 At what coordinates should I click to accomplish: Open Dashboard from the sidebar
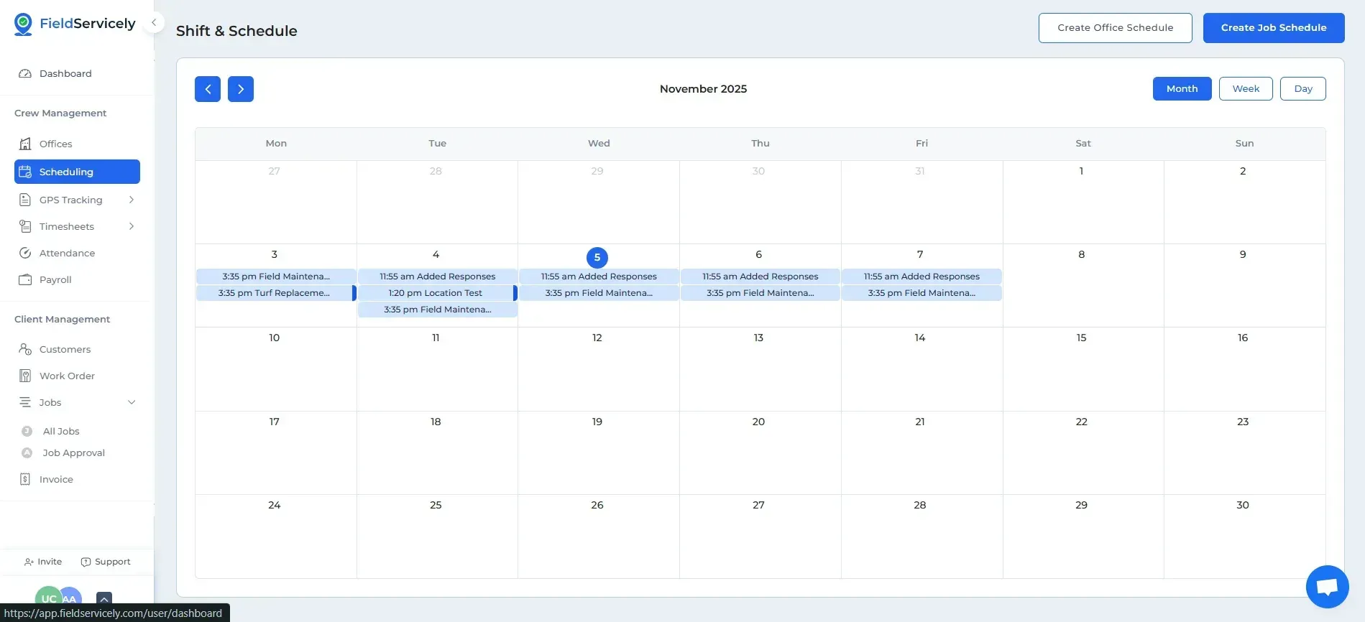coord(65,73)
